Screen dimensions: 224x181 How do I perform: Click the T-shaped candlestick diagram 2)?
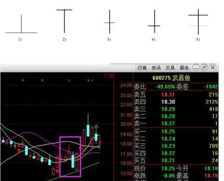[x=64, y=21]
